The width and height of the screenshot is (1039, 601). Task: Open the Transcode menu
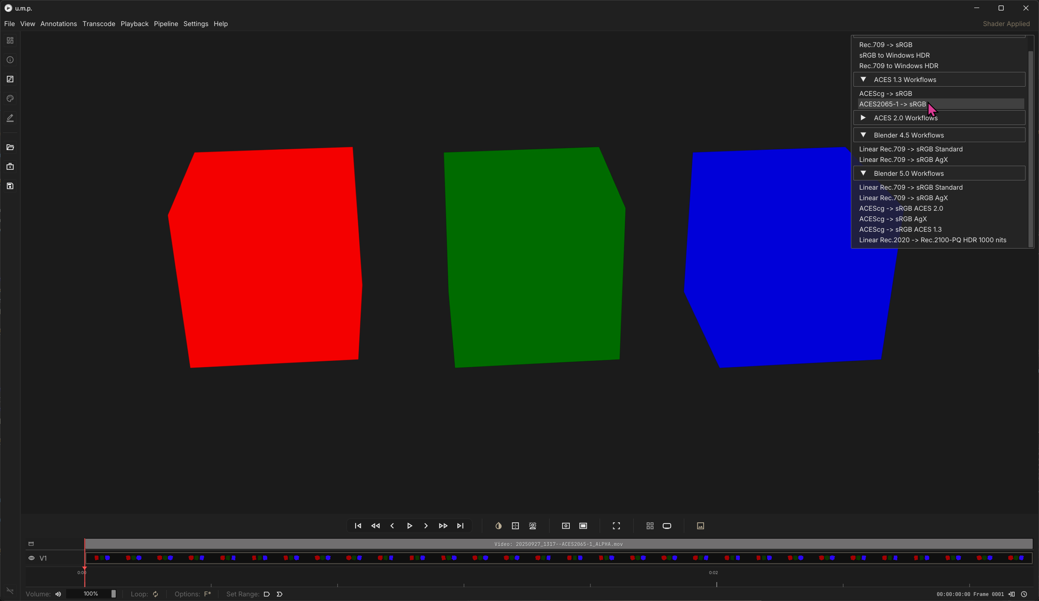point(99,24)
